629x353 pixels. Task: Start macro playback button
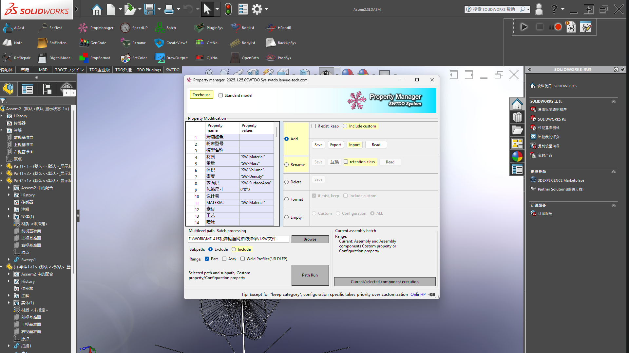click(524, 27)
